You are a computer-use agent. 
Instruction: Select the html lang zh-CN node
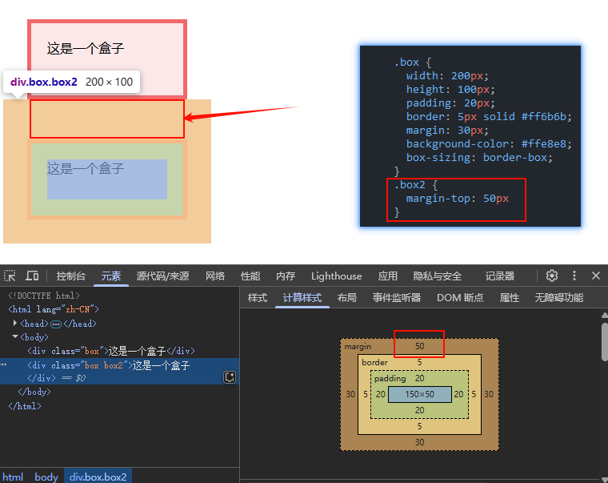click(54, 309)
